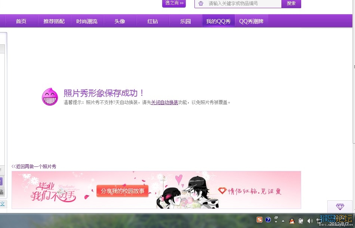Open the 推荐搭配 tab

(54, 21)
